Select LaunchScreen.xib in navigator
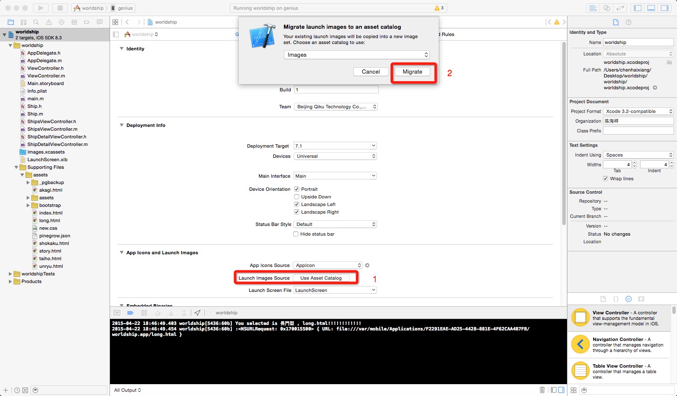The height and width of the screenshot is (396, 677). (47, 159)
